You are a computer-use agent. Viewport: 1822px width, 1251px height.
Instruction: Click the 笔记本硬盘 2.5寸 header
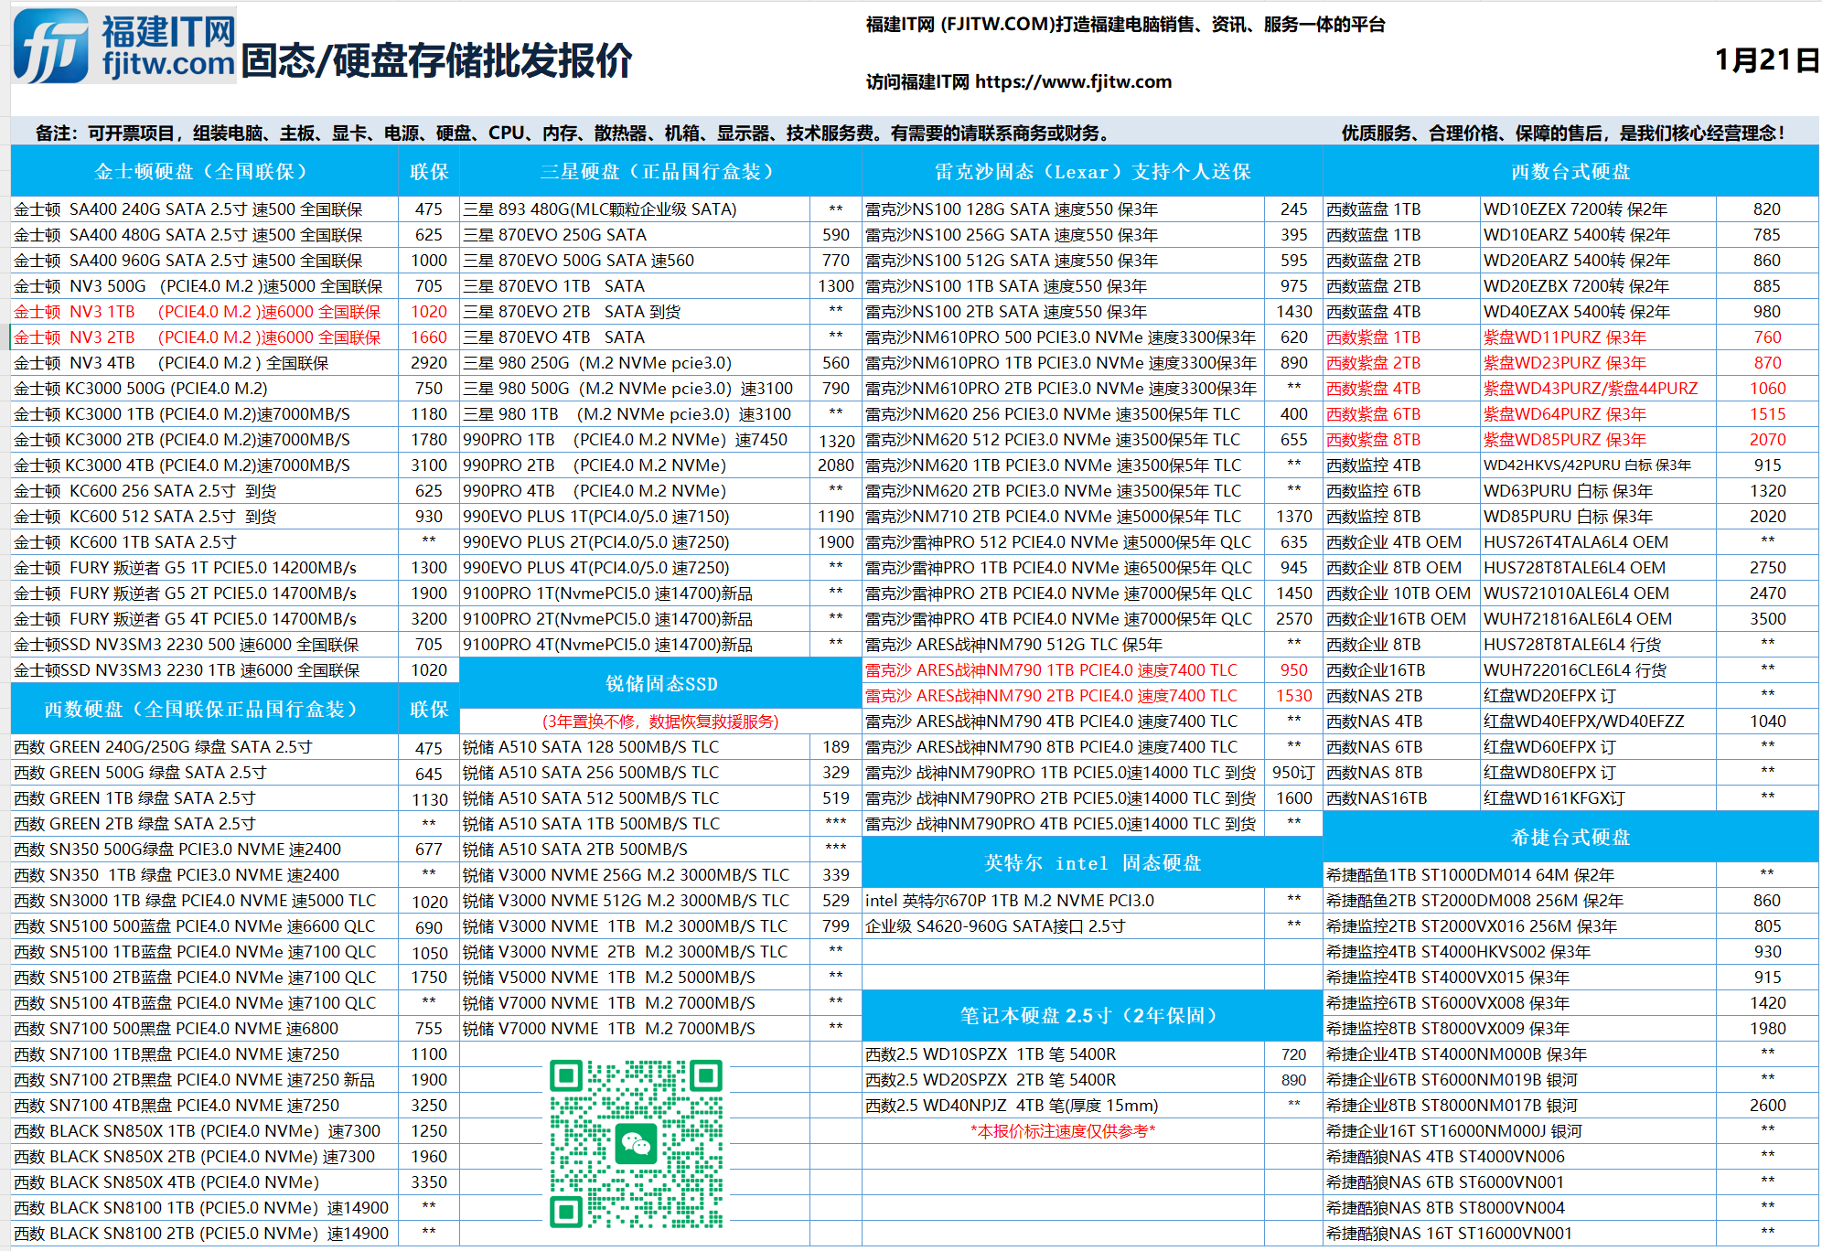(1092, 1015)
